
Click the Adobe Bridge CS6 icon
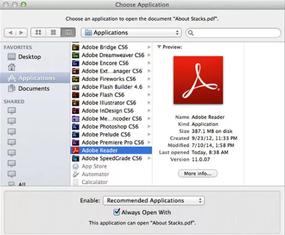pyautogui.click(x=76, y=47)
